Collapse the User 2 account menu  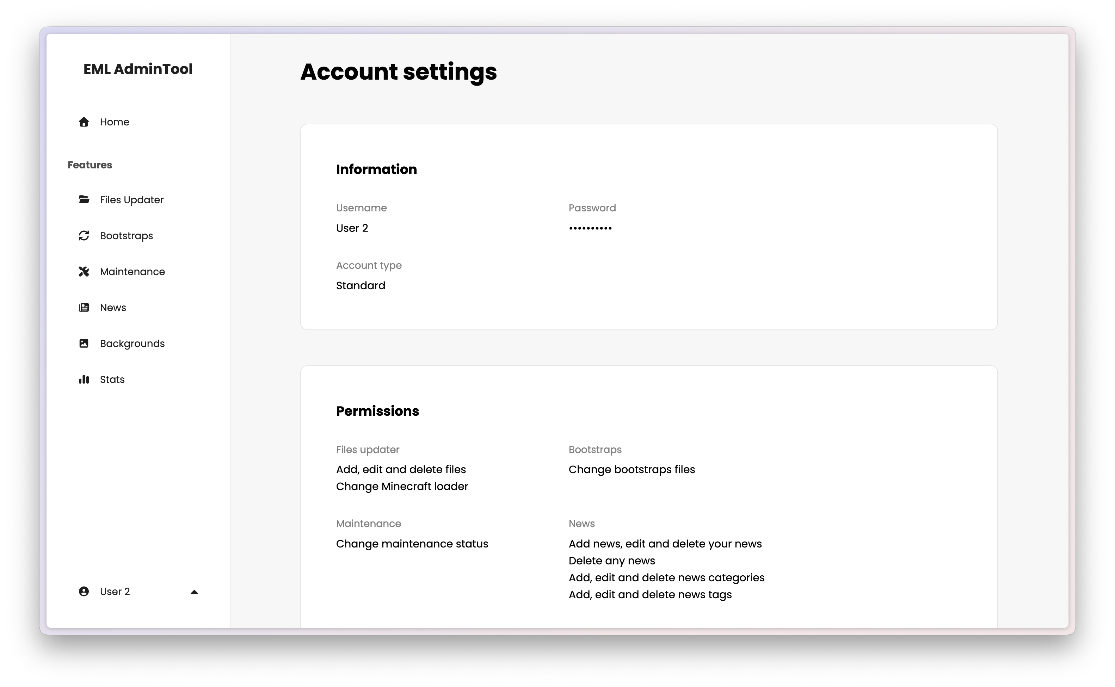pyautogui.click(x=195, y=592)
